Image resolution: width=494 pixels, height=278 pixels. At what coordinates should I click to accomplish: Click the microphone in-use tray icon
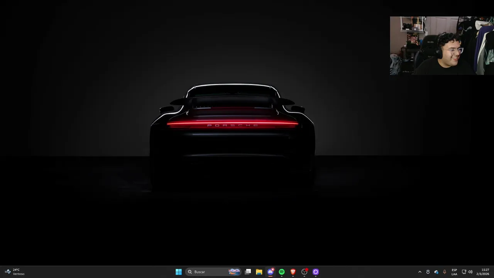[x=445, y=272]
